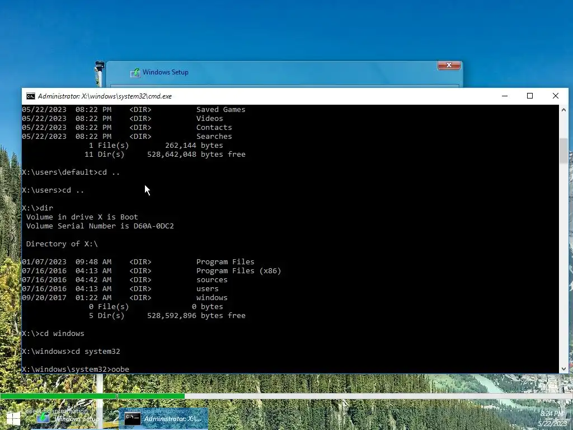The height and width of the screenshot is (430, 573).
Task: Click the scroll up arrow in cmd window
Action: pos(563,110)
